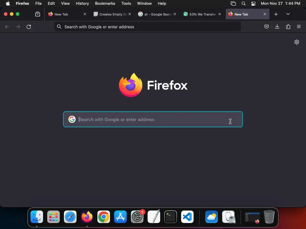Open the Firefox application hamburger menu
The image size is (306, 229).
click(x=299, y=27)
